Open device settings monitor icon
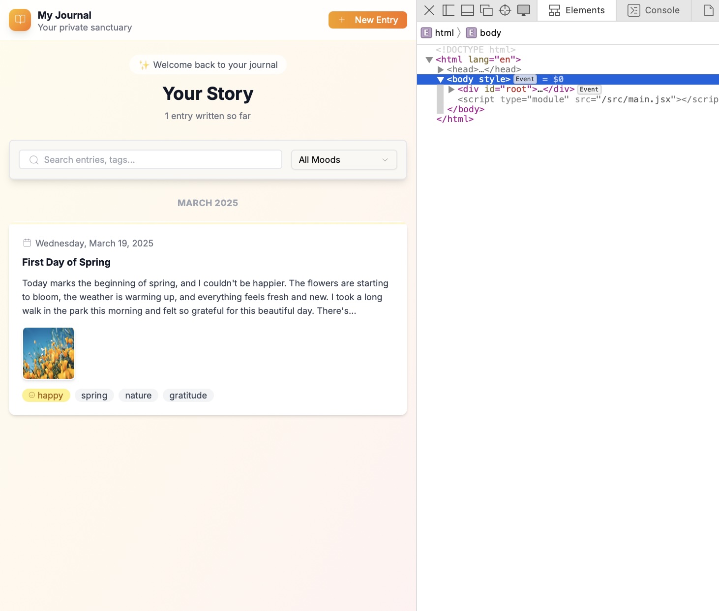719x611 pixels. (524, 10)
